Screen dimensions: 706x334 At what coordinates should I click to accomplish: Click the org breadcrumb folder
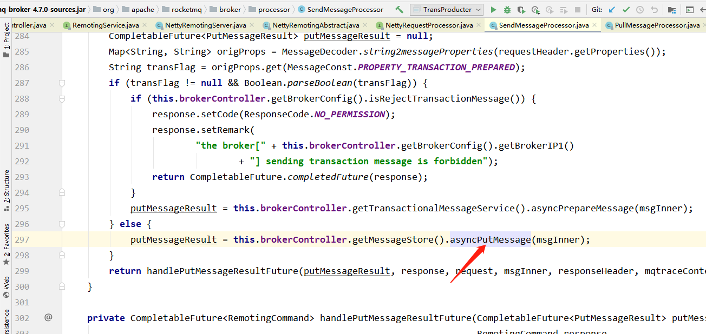coord(104,10)
